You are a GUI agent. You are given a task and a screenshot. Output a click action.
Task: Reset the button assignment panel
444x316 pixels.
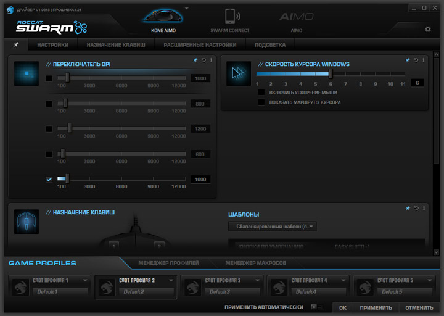(x=416, y=209)
